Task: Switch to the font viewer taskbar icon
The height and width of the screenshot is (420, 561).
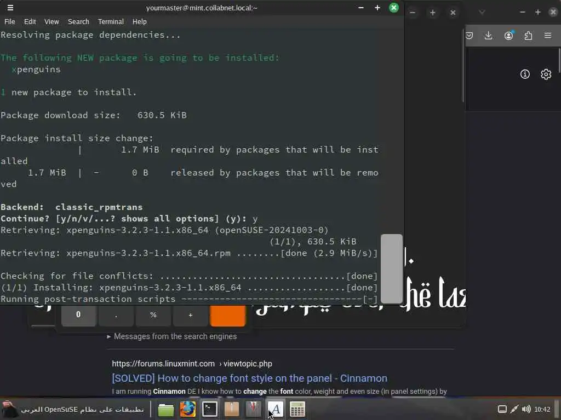Action: point(276,409)
